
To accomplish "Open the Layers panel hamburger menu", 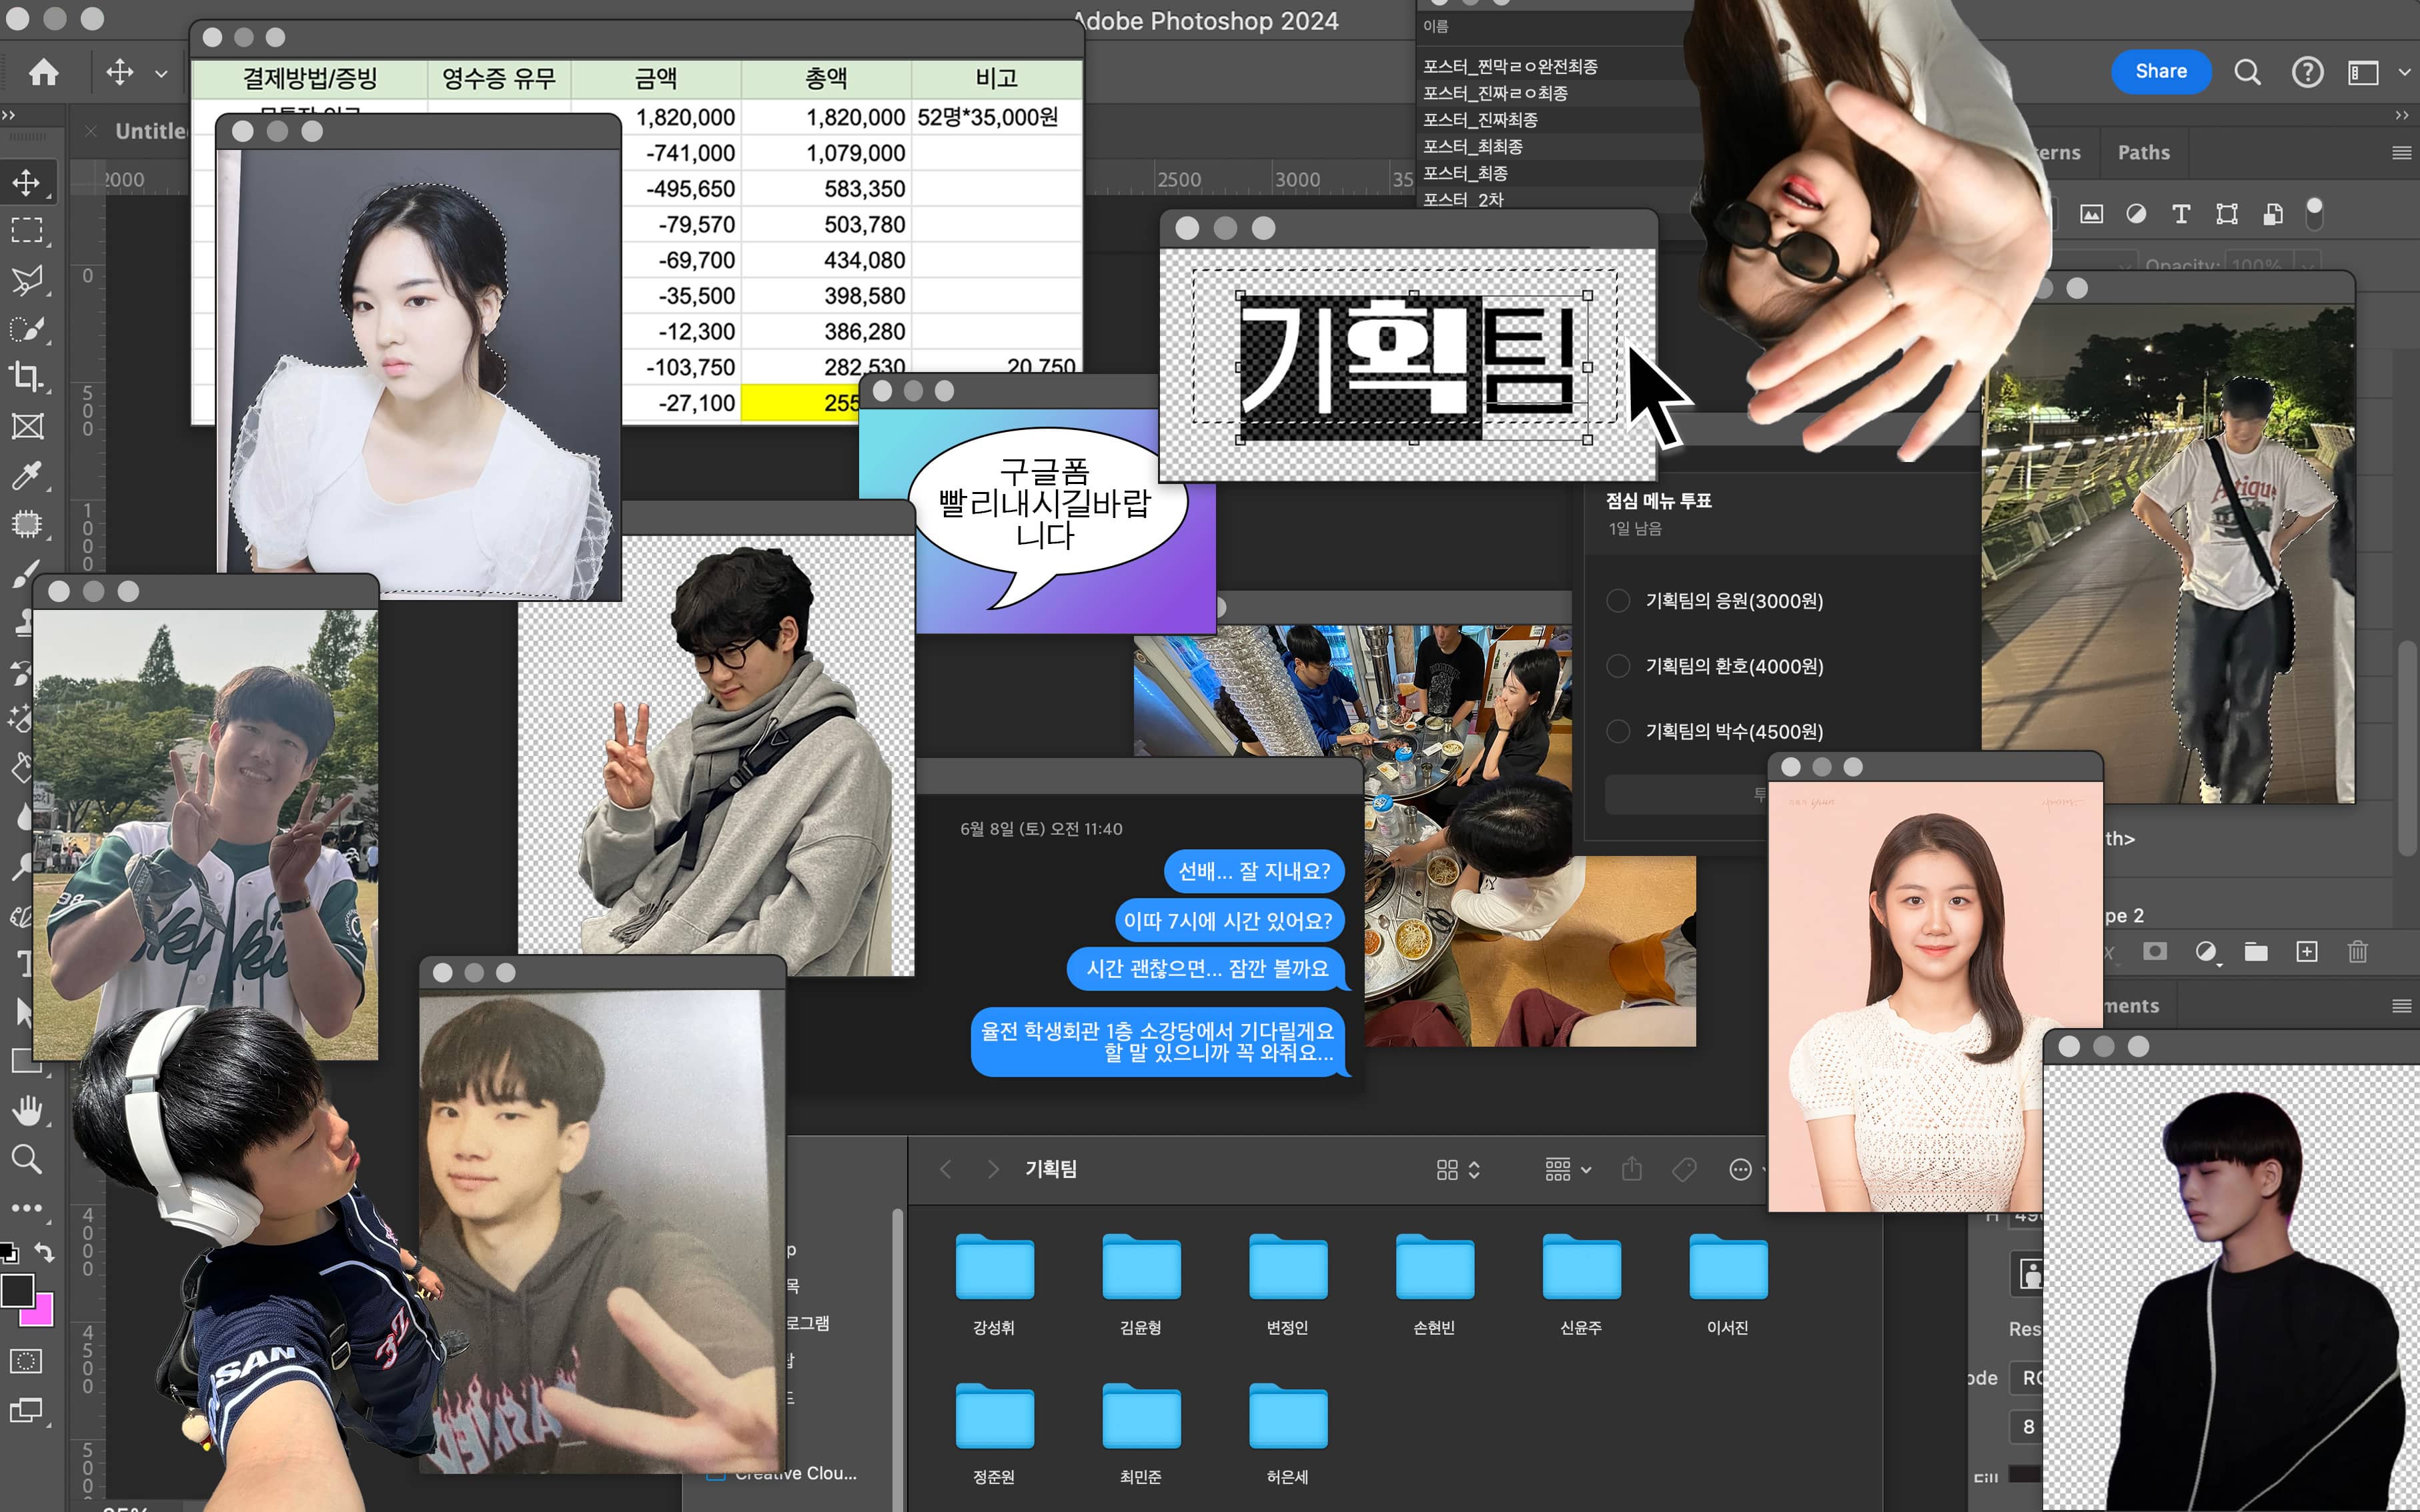I will [2401, 153].
